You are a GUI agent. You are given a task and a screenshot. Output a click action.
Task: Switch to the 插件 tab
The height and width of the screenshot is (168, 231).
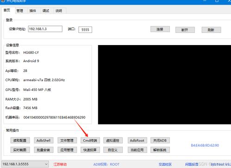click(x=33, y=11)
